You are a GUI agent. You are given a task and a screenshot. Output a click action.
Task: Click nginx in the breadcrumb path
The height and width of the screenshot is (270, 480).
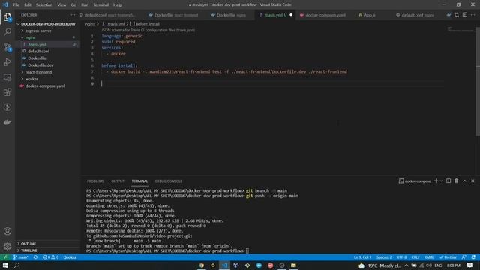pyautogui.click(x=90, y=24)
